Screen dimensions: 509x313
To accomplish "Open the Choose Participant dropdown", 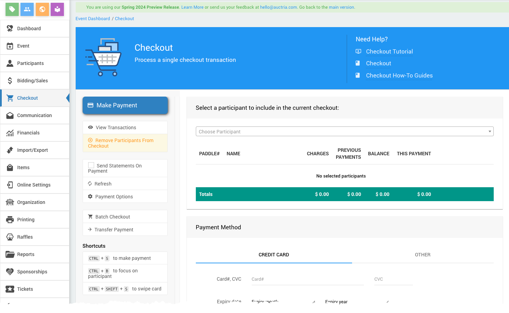I will coord(344,131).
